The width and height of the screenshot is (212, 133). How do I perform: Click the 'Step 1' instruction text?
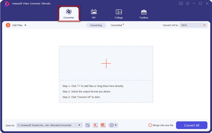93,86
